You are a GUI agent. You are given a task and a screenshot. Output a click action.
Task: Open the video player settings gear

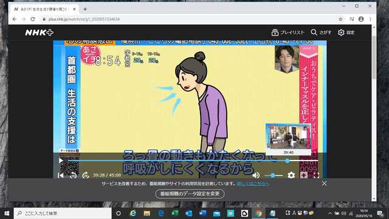click(291, 175)
